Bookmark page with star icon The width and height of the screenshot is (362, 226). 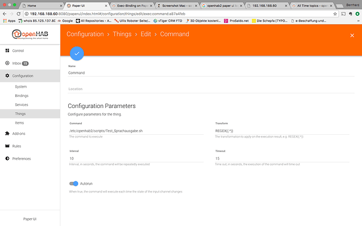tap(335, 14)
